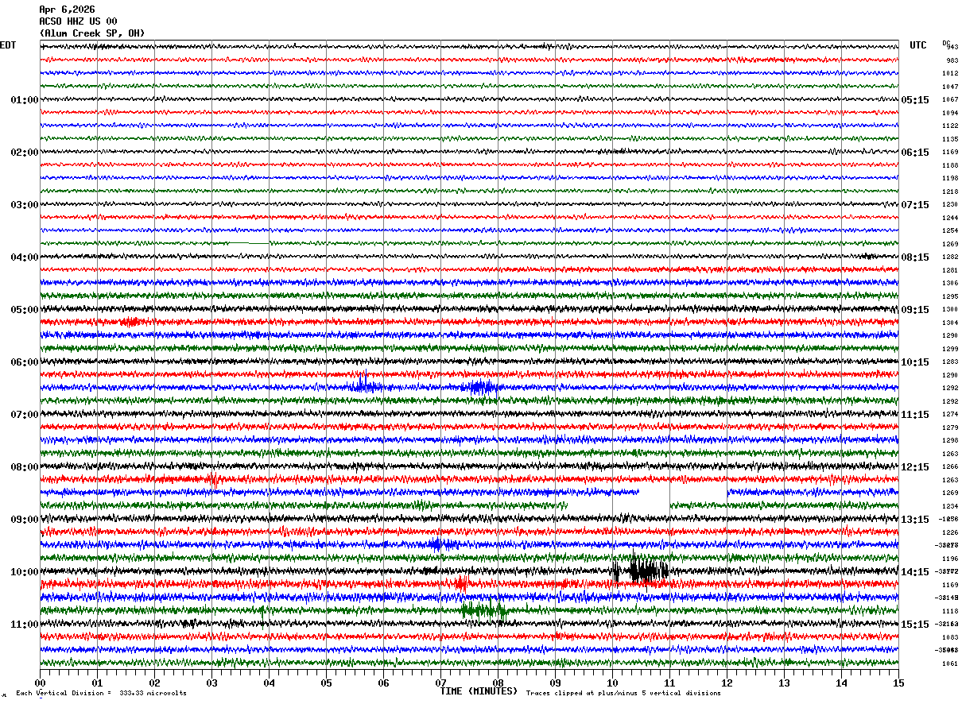
Task: Click the '07:15' UTC time label
Action: tap(915, 205)
